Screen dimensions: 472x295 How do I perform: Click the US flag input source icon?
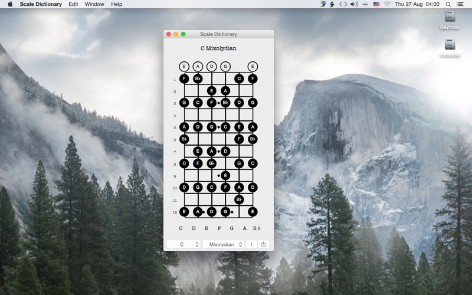tap(376, 4)
